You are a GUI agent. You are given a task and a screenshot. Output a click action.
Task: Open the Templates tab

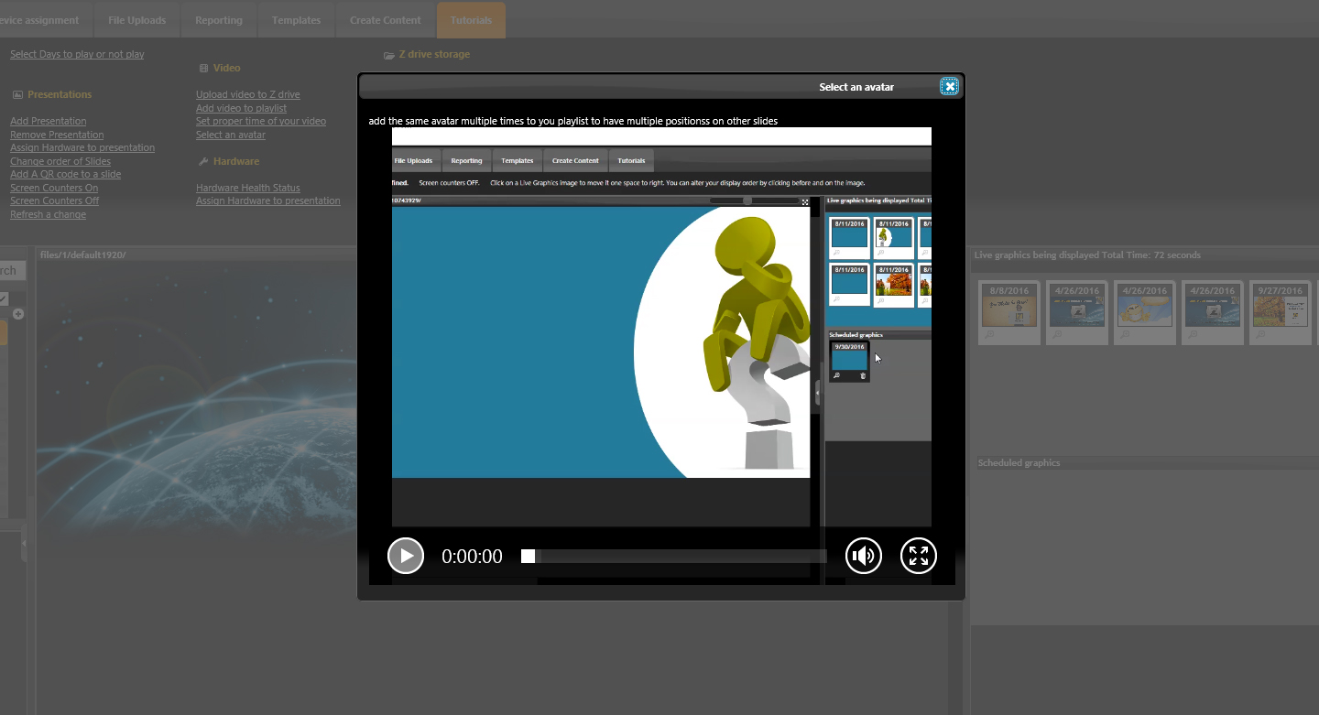(x=296, y=20)
